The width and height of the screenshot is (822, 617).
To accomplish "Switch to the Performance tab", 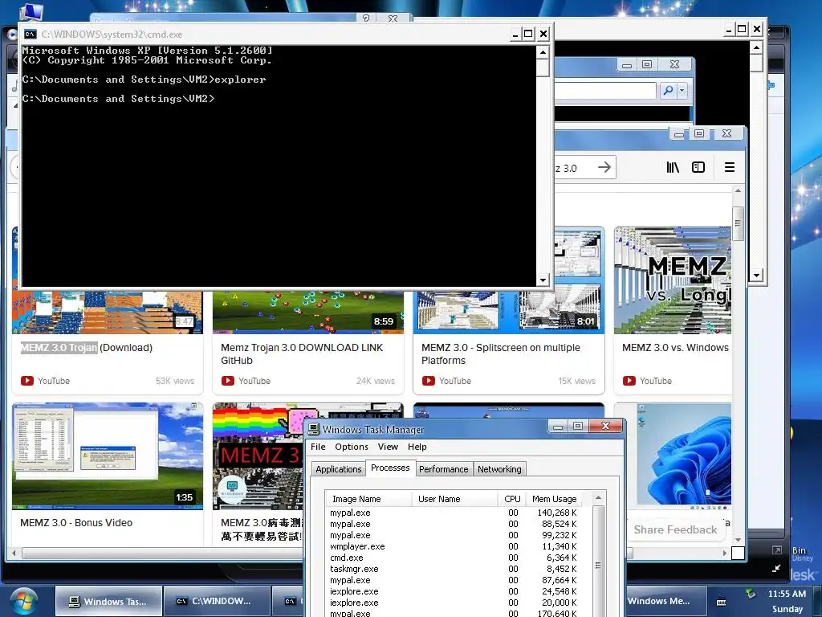I will (443, 469).
